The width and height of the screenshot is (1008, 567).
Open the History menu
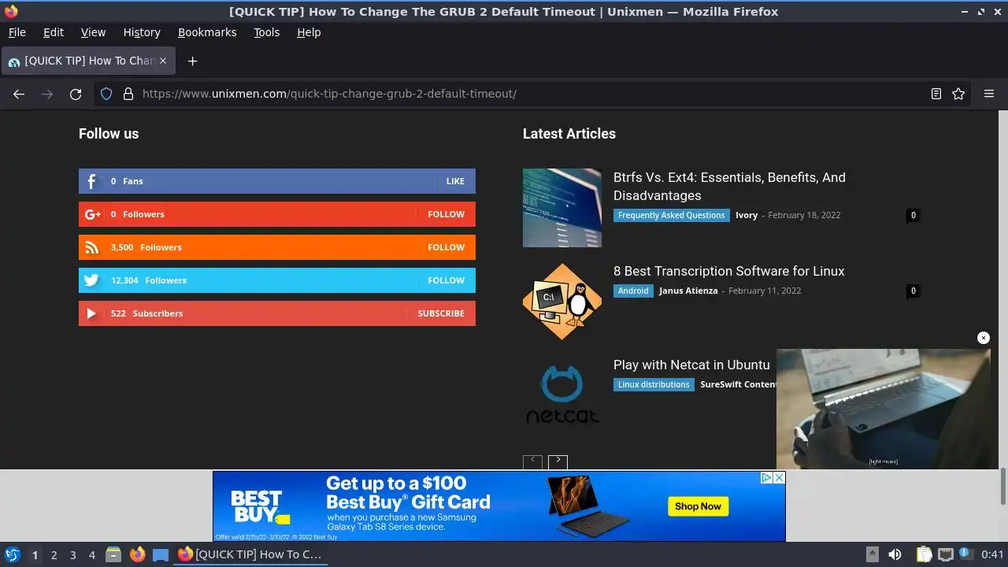click(142, 32)
